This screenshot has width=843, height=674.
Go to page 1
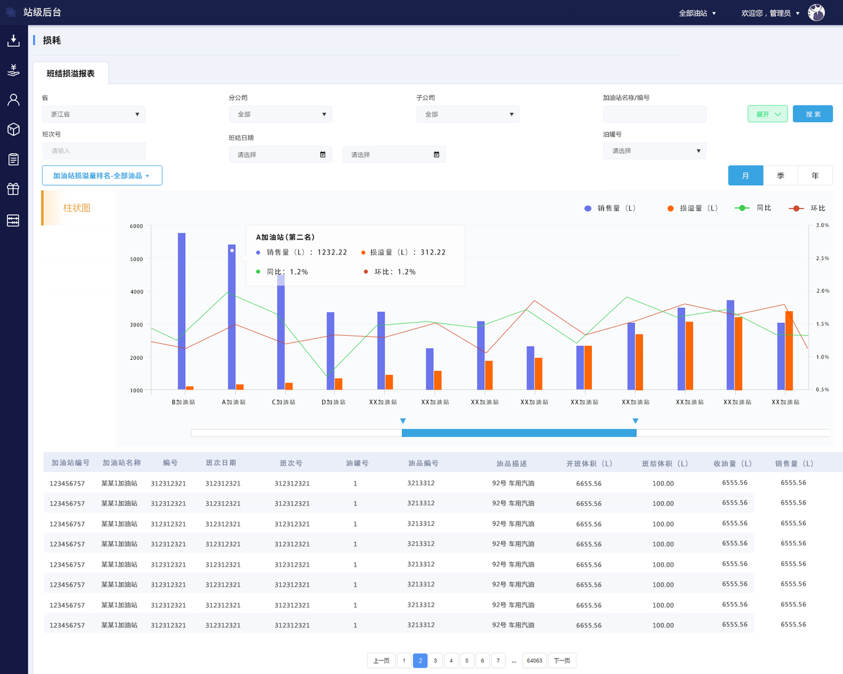404,660
